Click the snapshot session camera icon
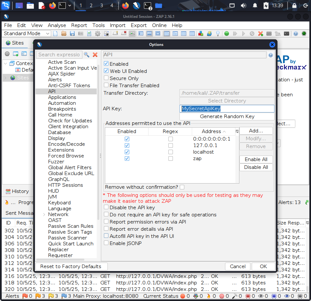The image size is (311, 301). pos(81,34)
